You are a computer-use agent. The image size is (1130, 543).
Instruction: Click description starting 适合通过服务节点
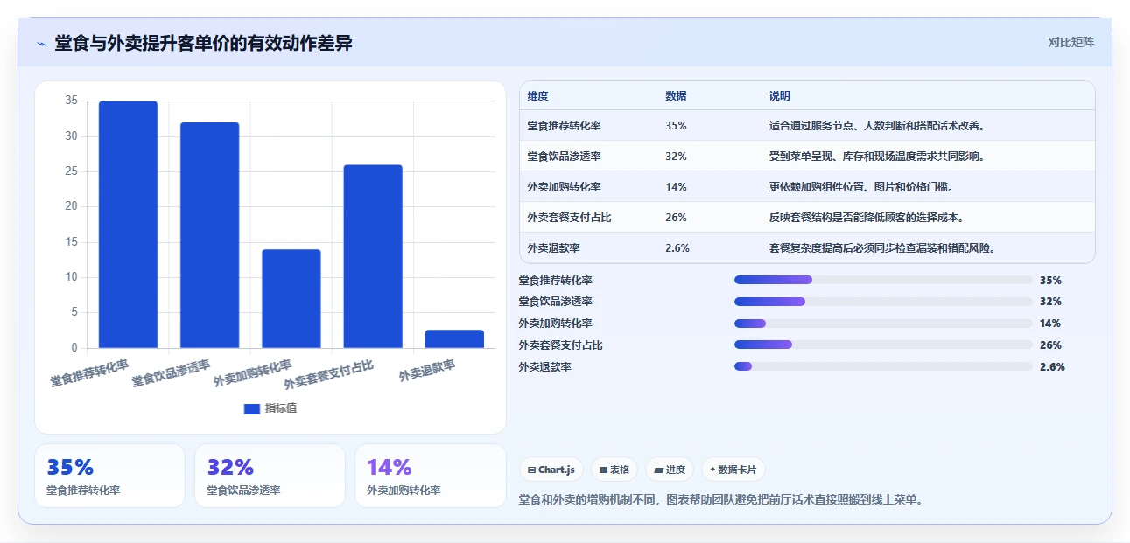click(878, 126)
